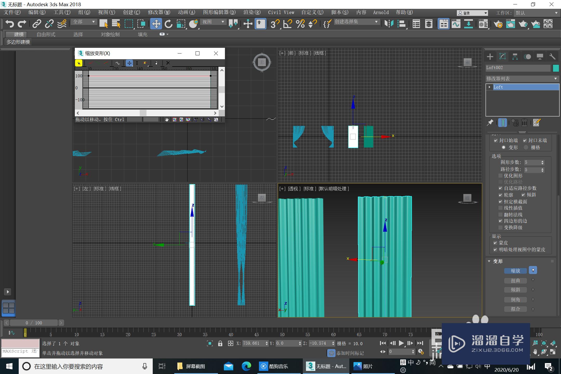Screen dimensions: 561x374
Task: Toggle the 3D Snaps icon
Action: coord(275,24)
